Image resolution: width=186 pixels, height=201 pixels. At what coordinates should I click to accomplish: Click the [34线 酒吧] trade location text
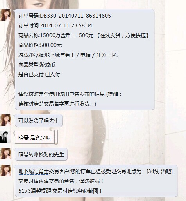click(x=160, y=171)
